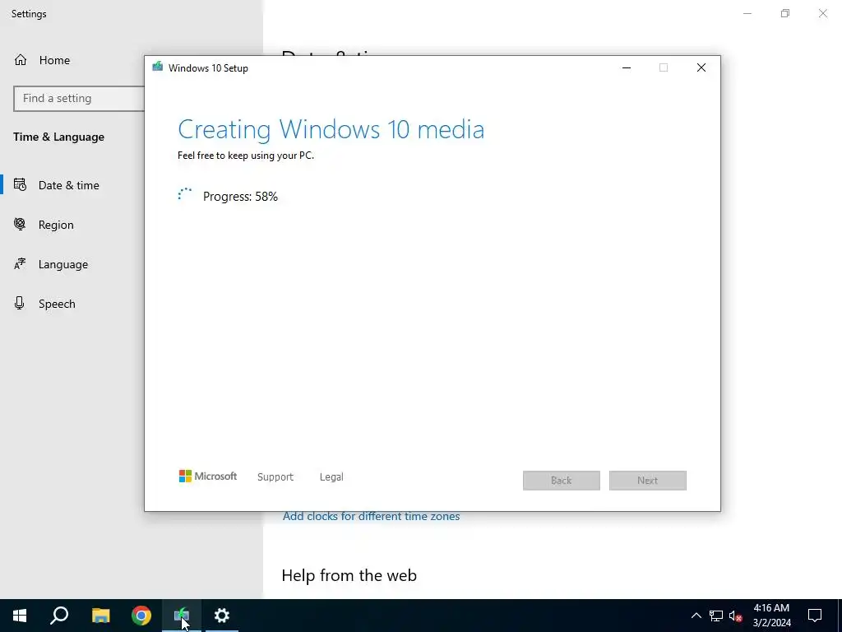This screenshot has height=632, width=842.
Task: Click the Support link in Setup window
Action: (x=275, y=476)
